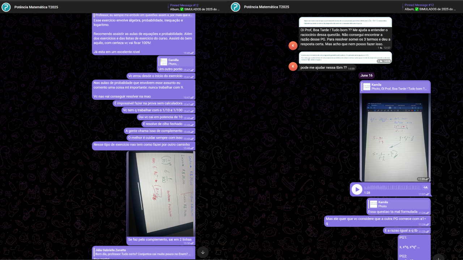
Task: Open the handwritten-notes photo in the left chat
Action: [161, 194]
